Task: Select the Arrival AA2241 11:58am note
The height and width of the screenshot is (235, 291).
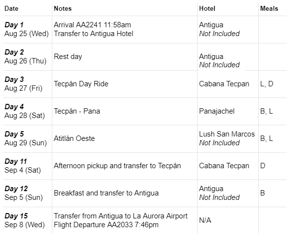Action: (92, 25)
